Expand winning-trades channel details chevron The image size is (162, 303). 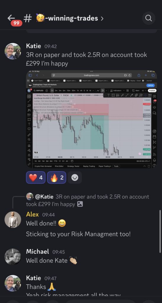coord(102,19)
